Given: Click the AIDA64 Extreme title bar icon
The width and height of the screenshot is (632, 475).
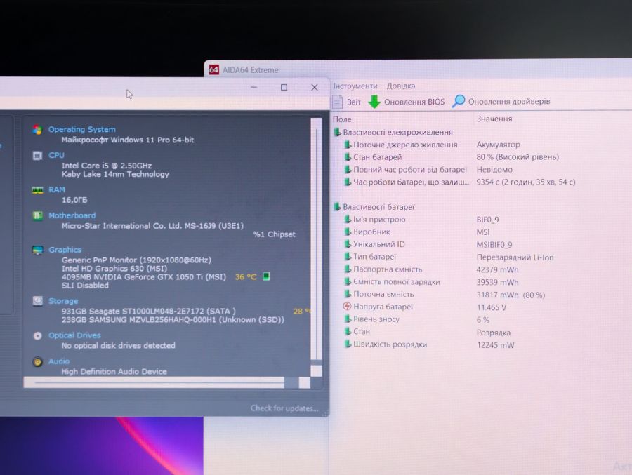Looking at the screenshot, I should click(x=213, y=69).
